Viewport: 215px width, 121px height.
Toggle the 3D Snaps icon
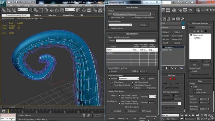(x=95, y=10)
